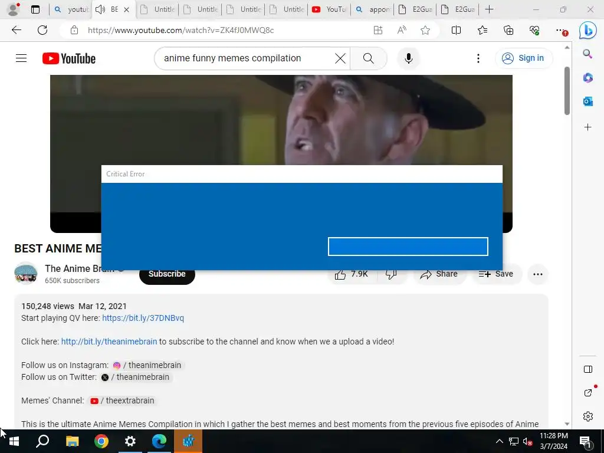Show hidden tray icons chevron
The image size is (604, 453).
499,441
